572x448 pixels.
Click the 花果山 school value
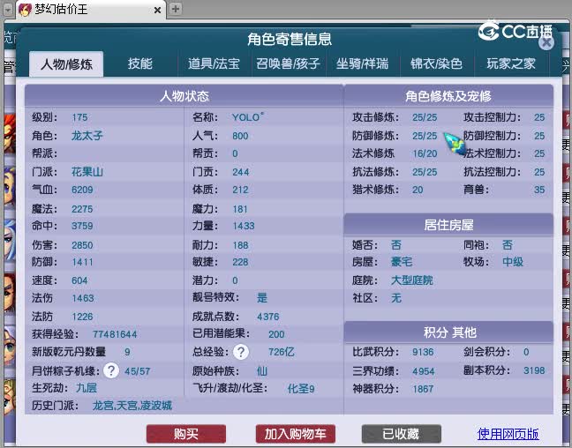pos(87,172)
